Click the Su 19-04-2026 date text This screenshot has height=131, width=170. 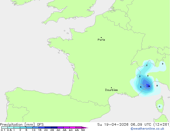click(113, 125)
